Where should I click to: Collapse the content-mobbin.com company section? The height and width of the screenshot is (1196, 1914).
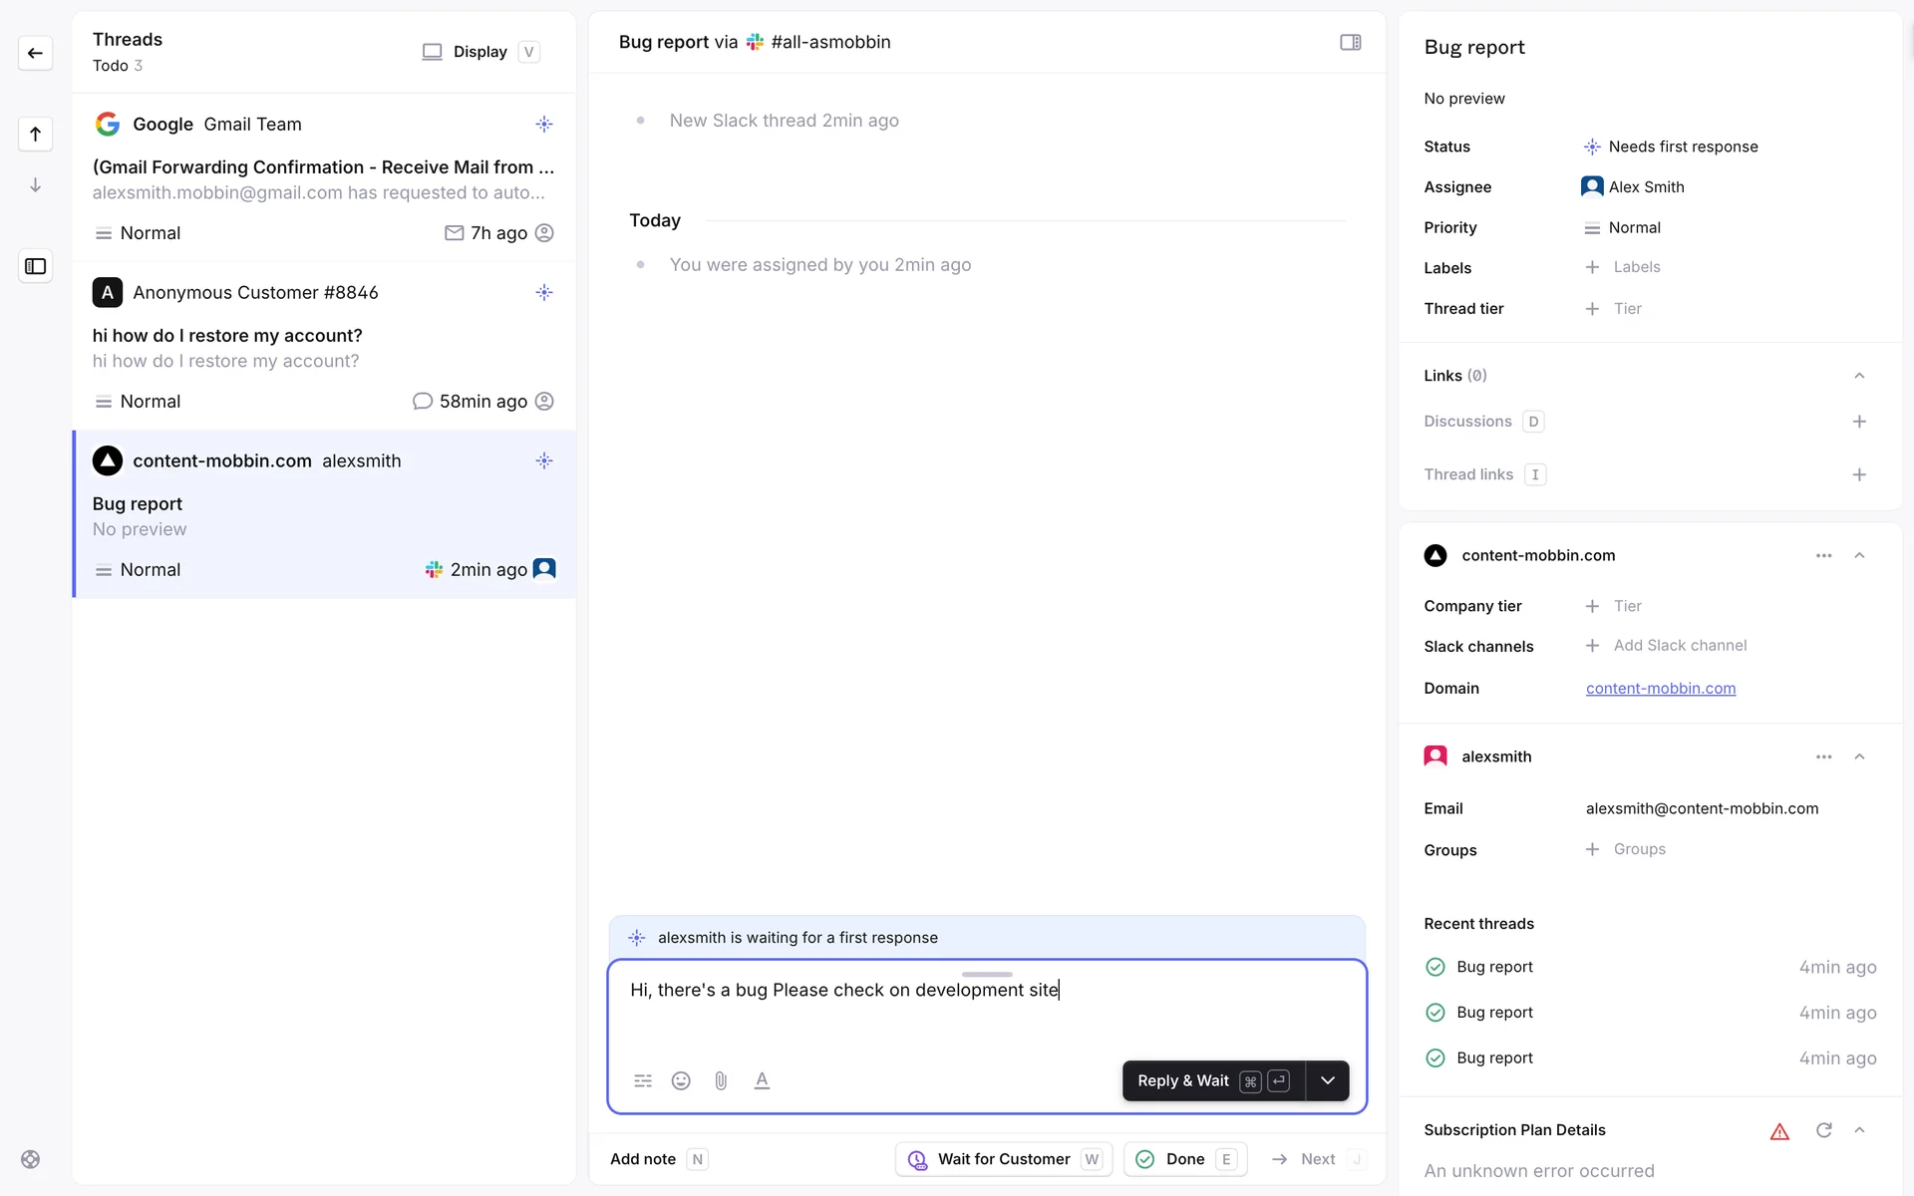[x=1858, y=555]
